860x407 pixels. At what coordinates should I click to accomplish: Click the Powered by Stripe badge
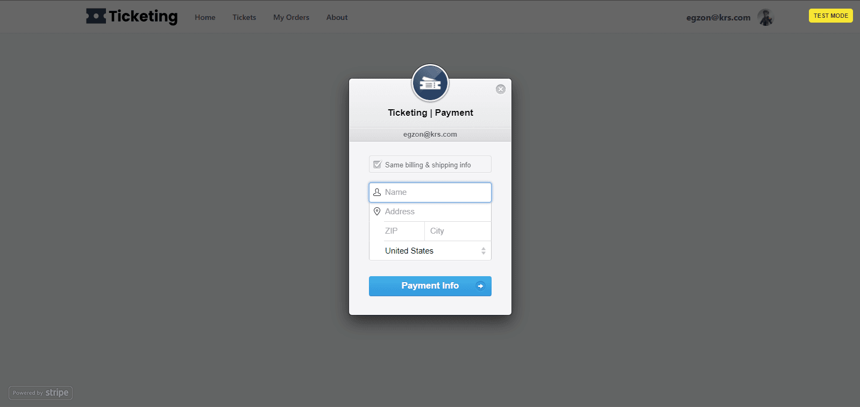pyautogui.click(x=41, y=393)
